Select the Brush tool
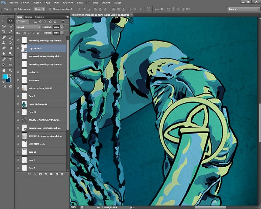Viewport: 261px width, 209px height. click(x=10, y=37)
